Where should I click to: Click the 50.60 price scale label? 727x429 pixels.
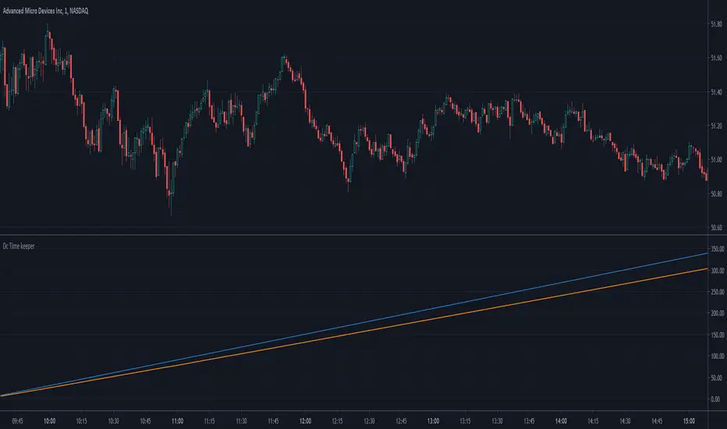point(716,227)
